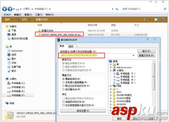Click the Forward navigation arrow in Explorer
This screenshot has height=122, width=169.
[x=10, y=9]
